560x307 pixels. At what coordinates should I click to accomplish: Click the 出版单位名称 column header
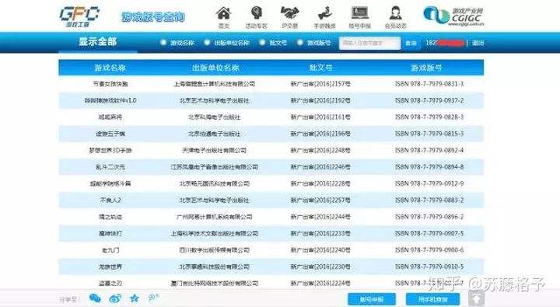pyautogui.click(x=215, y=68)
